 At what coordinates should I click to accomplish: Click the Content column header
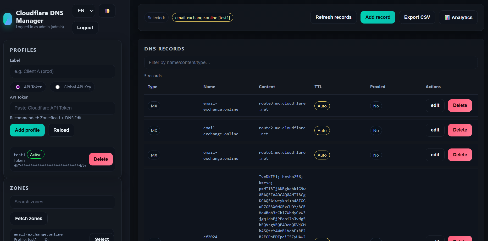[267, 87]
